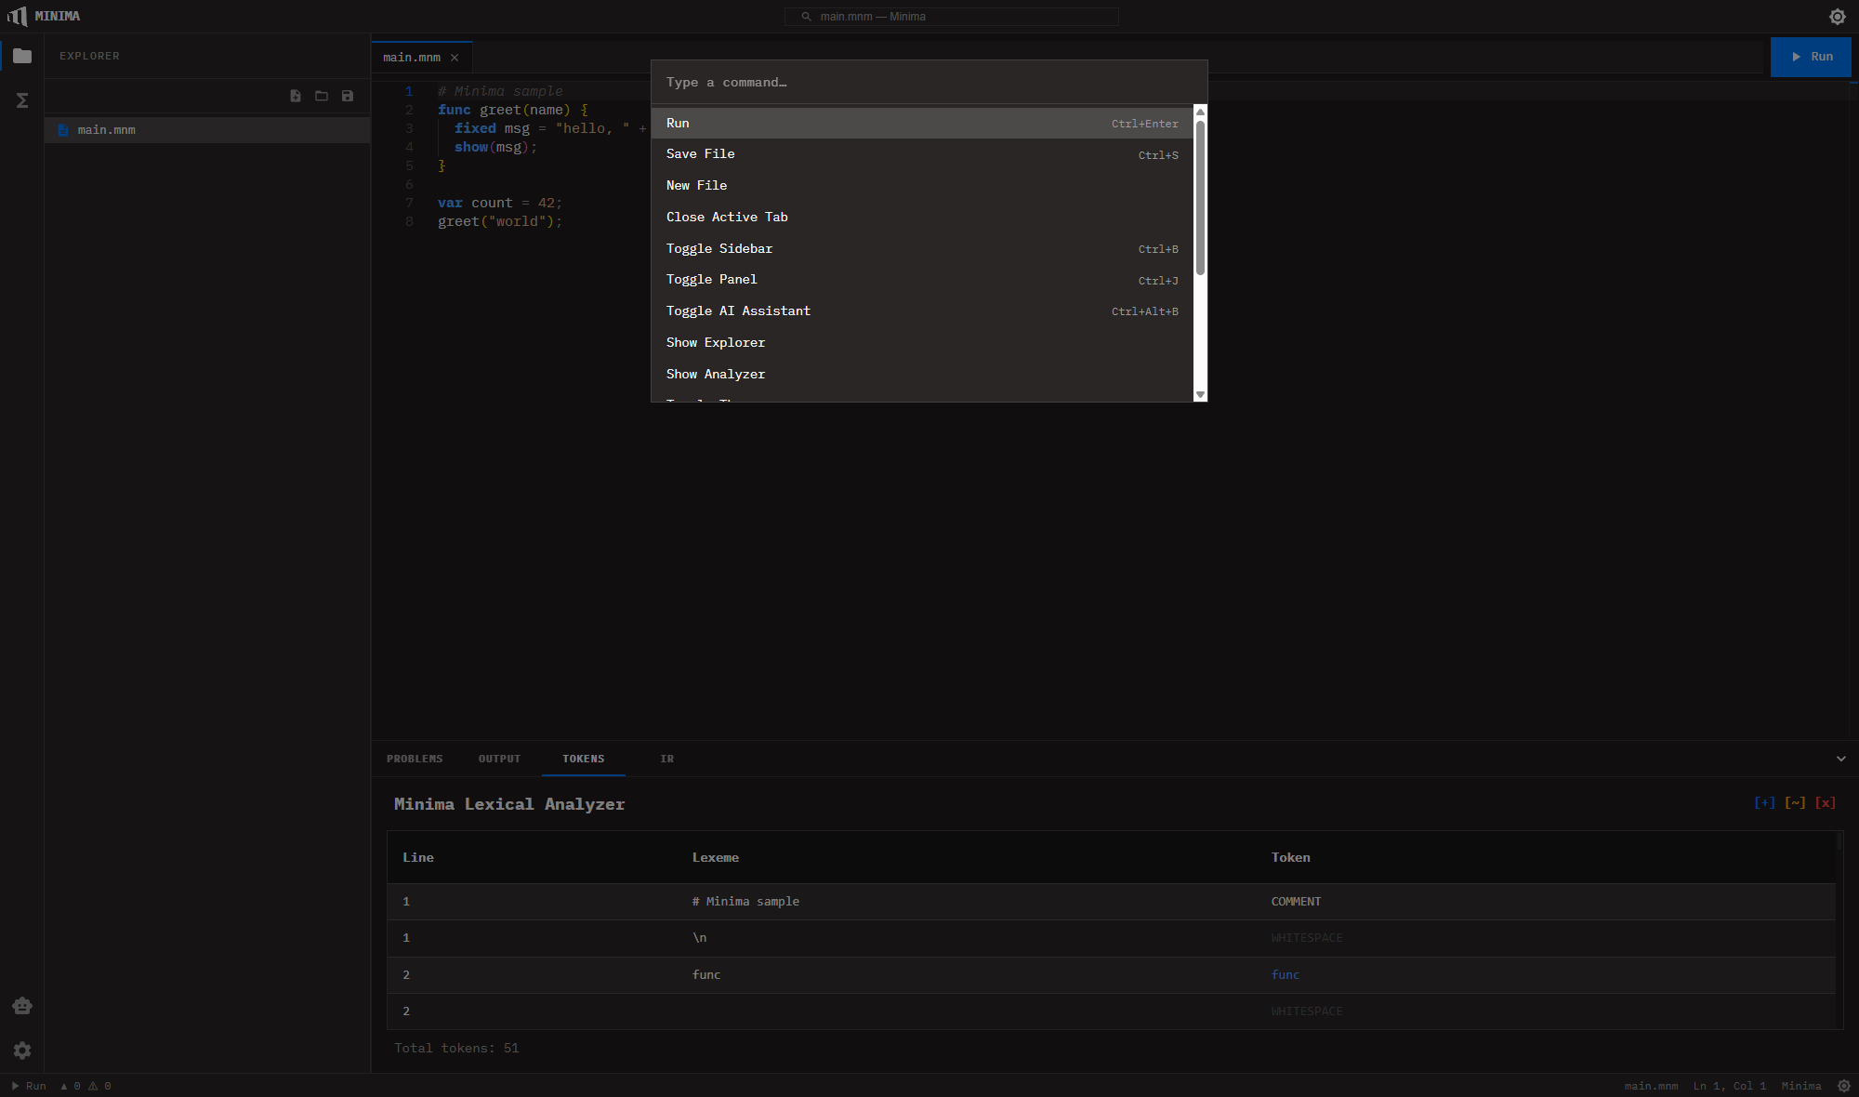Select Close Active Tab command

(922, 218)
